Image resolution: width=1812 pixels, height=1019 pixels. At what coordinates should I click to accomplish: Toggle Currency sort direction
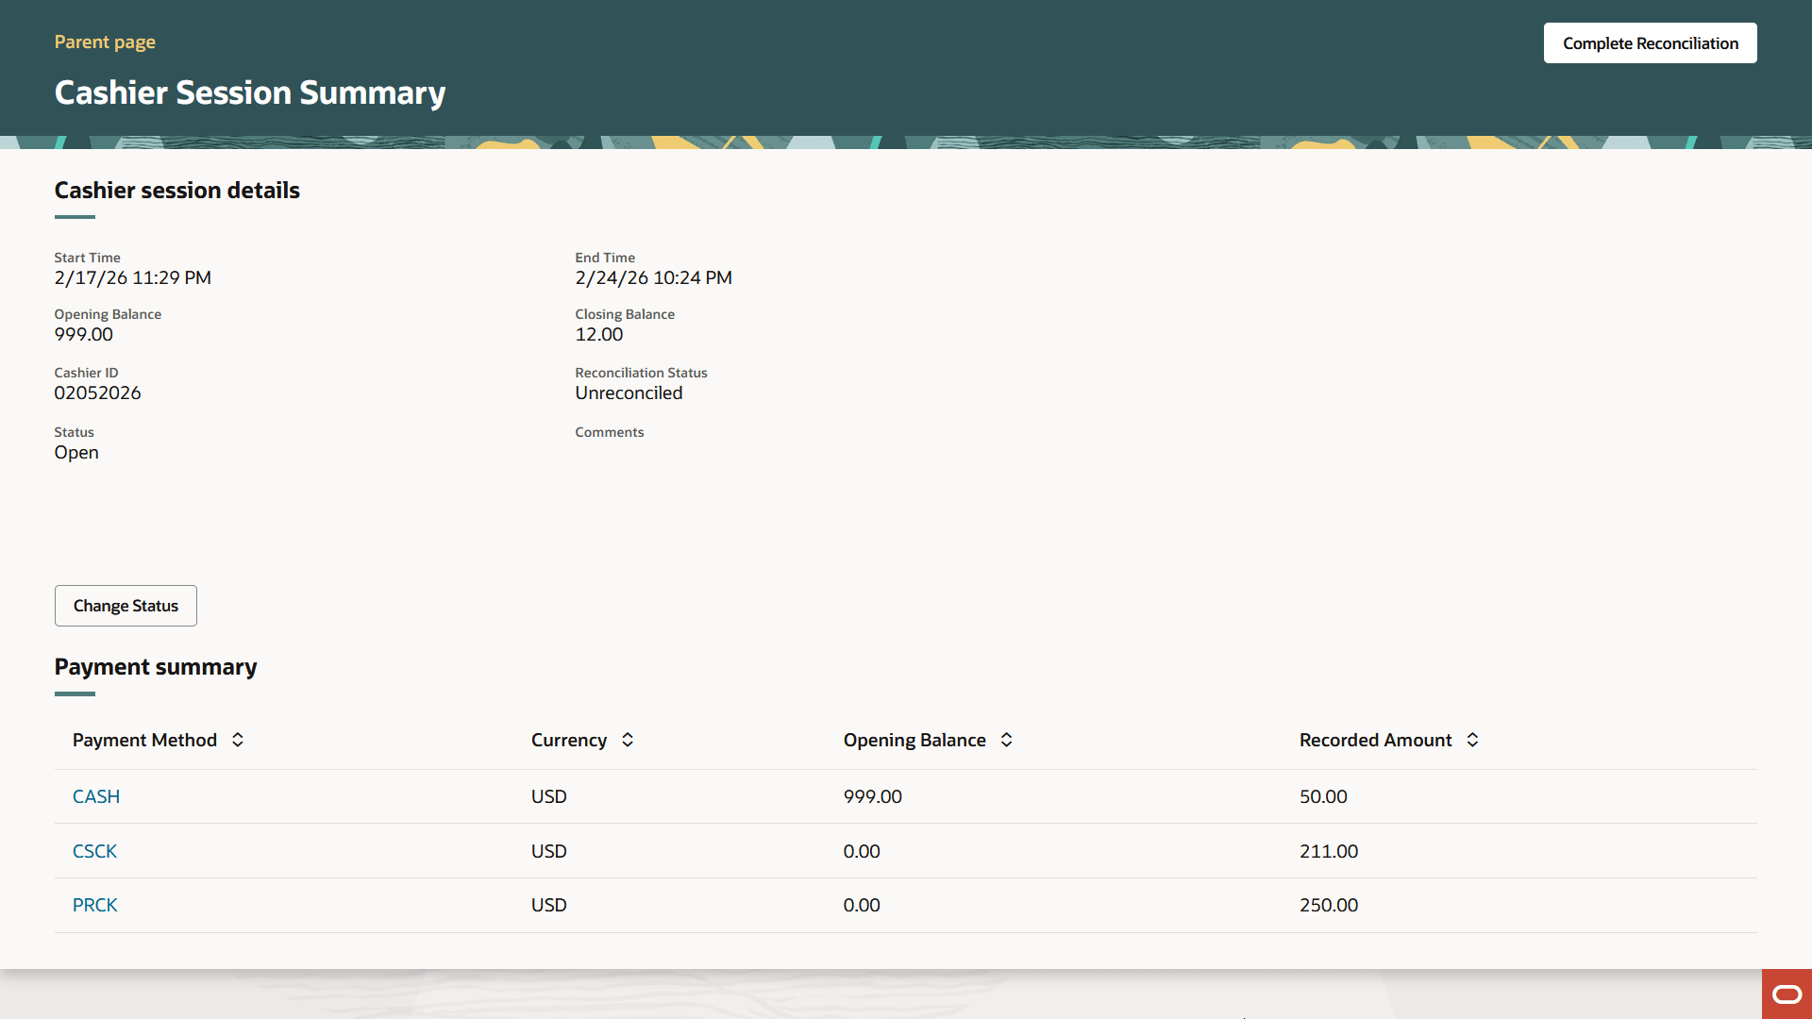pyautogui.click(x=628, y=740)
